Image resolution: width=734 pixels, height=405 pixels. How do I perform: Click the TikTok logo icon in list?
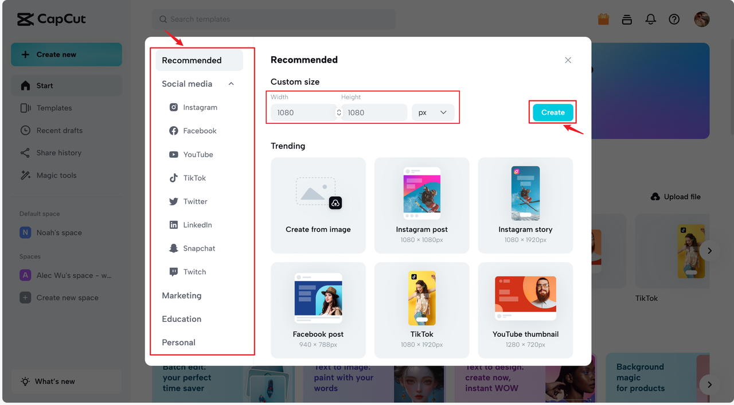(173, 178)
